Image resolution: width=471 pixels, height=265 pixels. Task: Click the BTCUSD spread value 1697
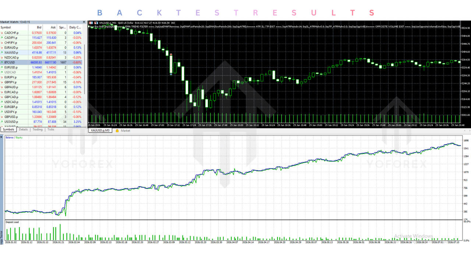pos(63,63)
